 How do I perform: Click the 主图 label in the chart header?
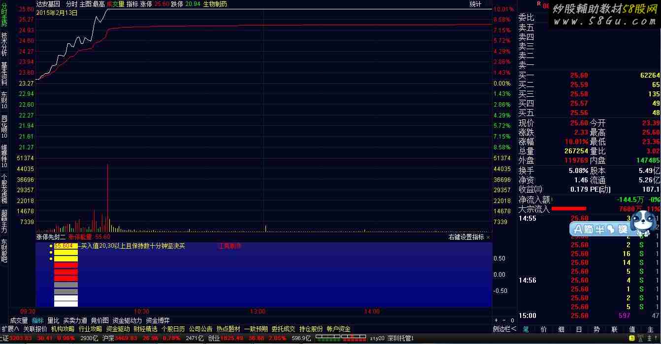[85, 4]
